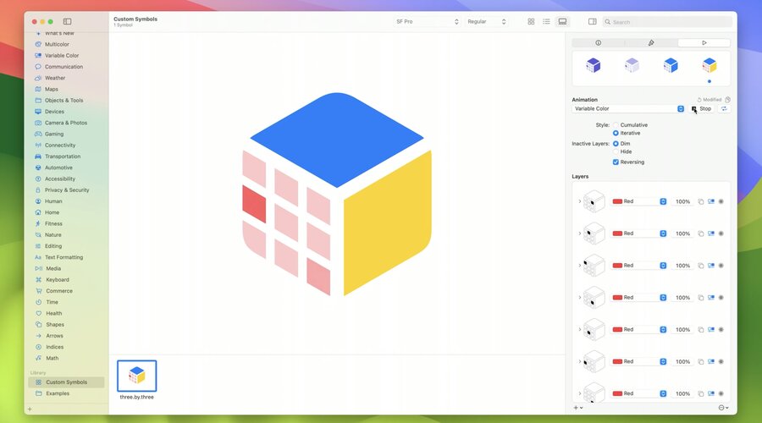
Task: Open the animation play inspector tab
Action: (x=704, y=43)
